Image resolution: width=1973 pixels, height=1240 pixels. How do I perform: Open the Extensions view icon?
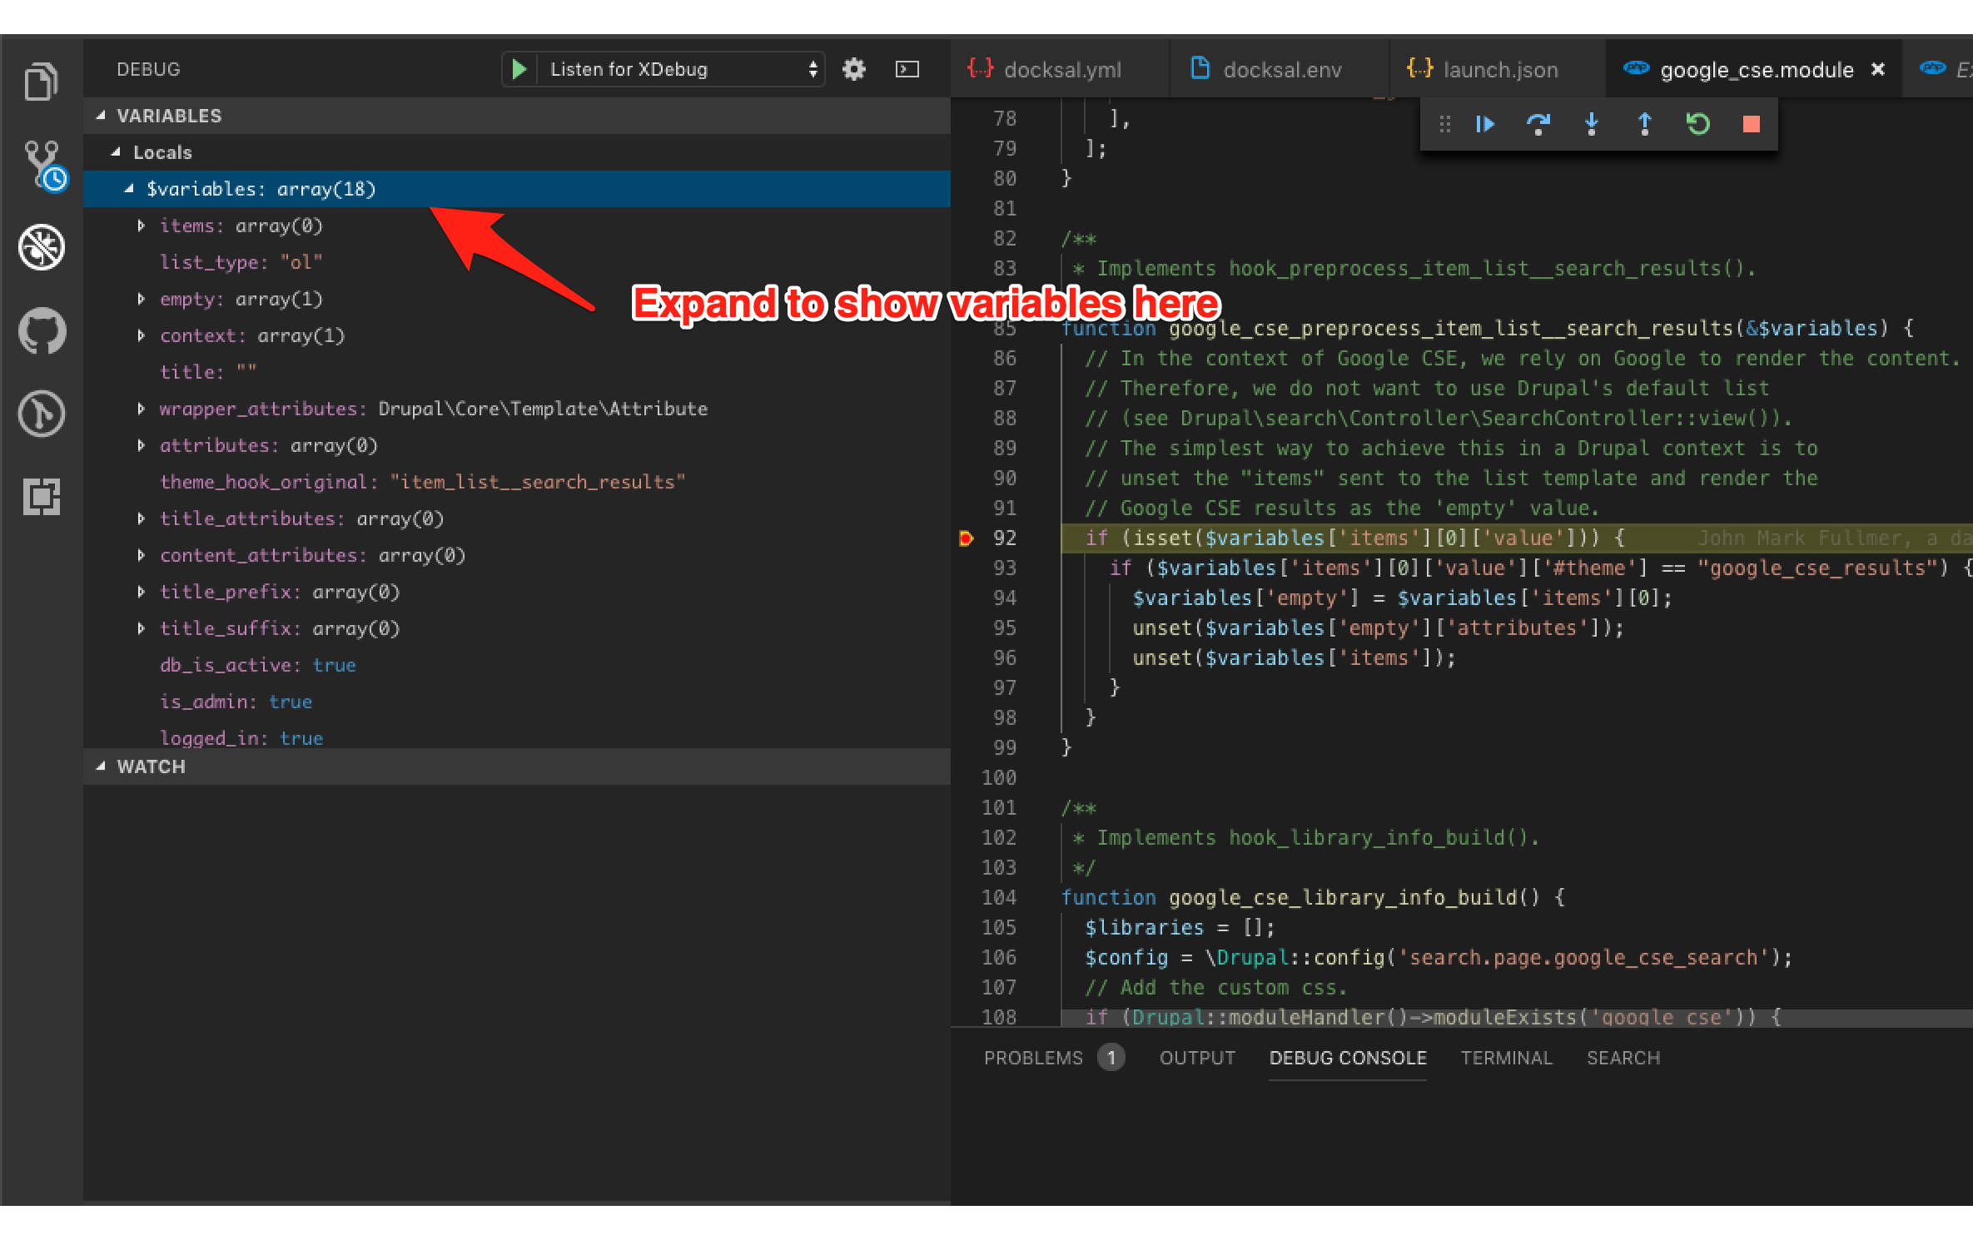point(42,497)
